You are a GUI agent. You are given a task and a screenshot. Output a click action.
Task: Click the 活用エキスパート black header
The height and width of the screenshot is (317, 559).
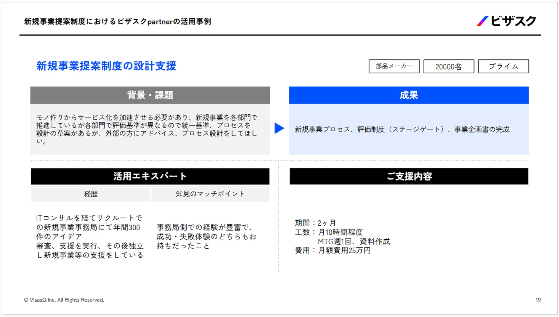click(150, 176)
